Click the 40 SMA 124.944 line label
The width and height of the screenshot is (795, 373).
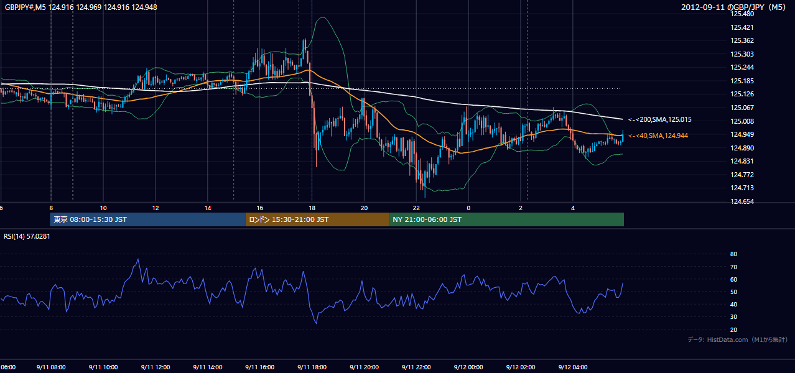(659, 136)
